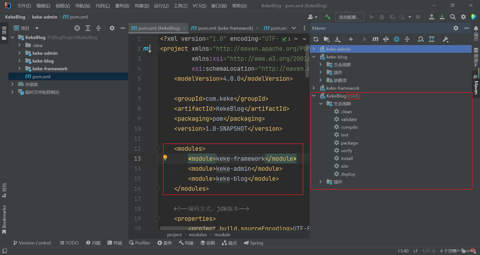
Task: Expand keke-framework in Maven tree
Action: pos(314,88)
